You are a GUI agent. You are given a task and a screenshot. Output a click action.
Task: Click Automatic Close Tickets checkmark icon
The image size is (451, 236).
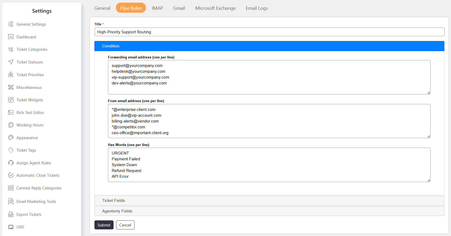(x=11, y=175)
